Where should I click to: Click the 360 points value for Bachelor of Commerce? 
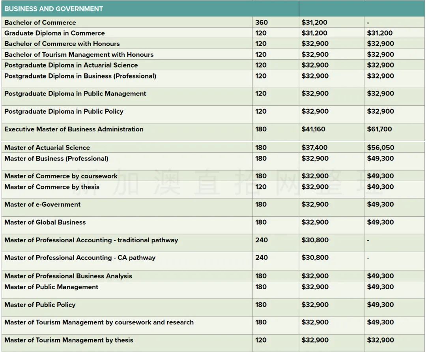(x=262, y=22)
